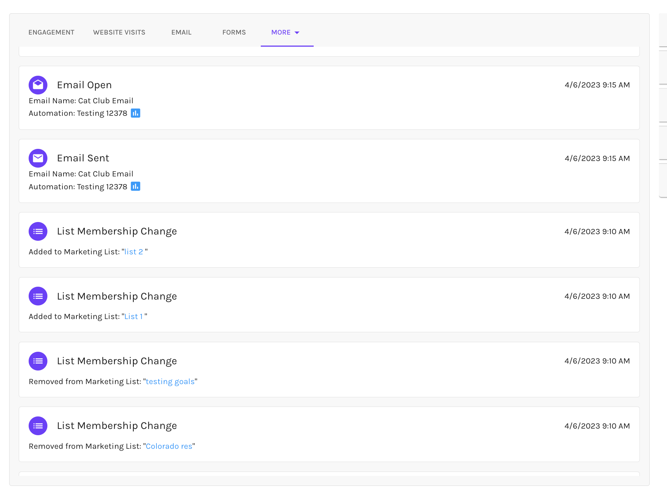Go to the Forms tab

pyautogui.click(x=234, y=32)
